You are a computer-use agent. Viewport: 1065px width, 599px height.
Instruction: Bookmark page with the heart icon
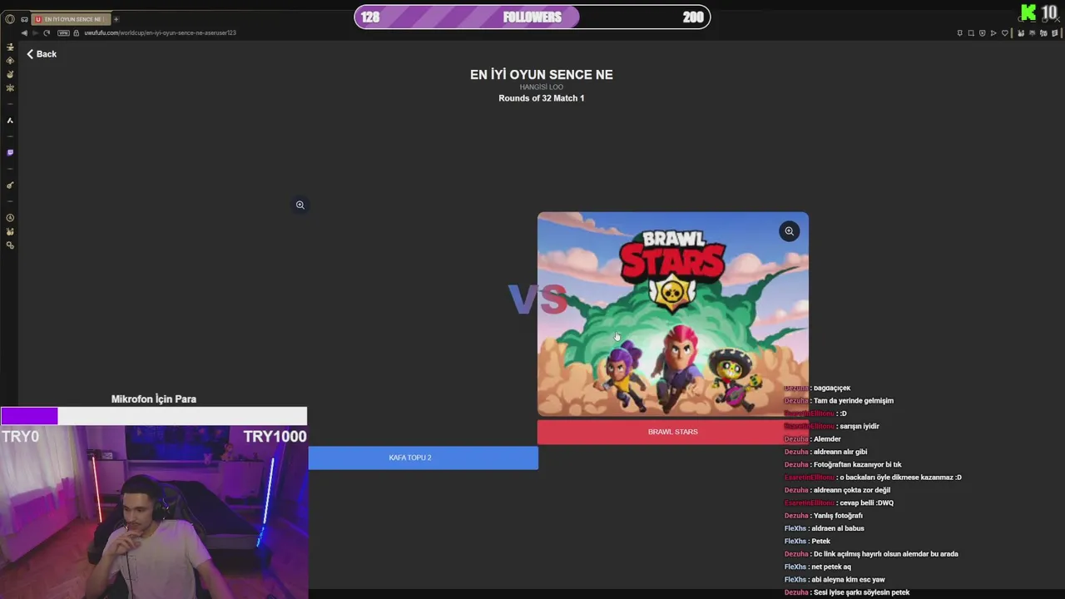1004,33
